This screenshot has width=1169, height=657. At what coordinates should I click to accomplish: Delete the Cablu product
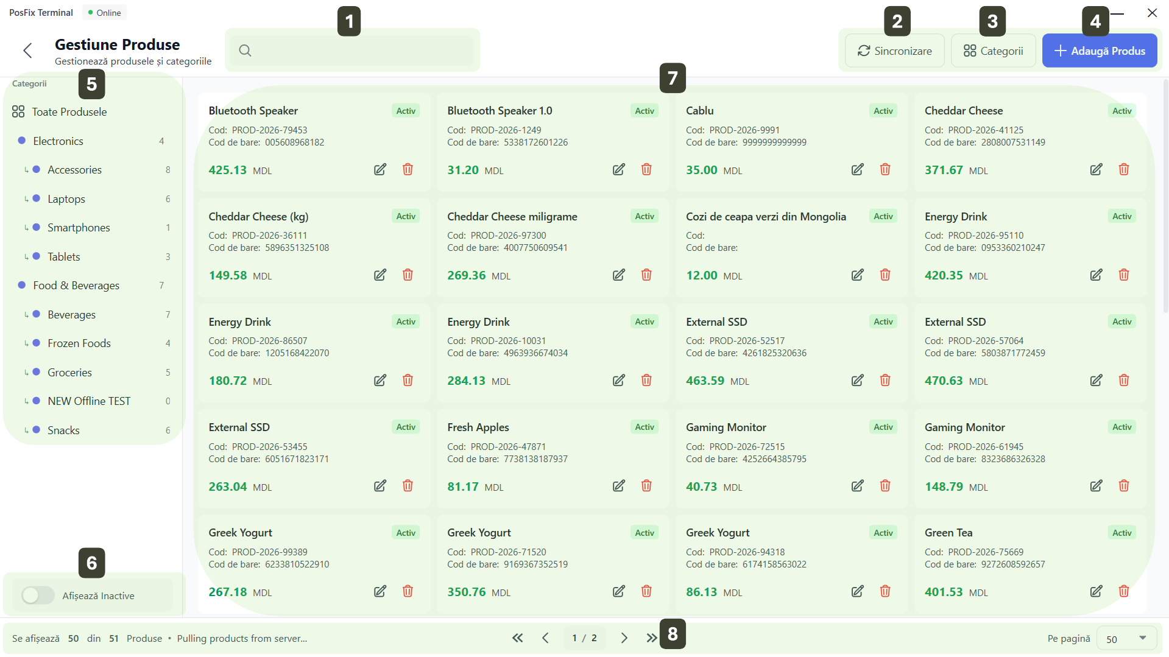click(x=885, y=170)
